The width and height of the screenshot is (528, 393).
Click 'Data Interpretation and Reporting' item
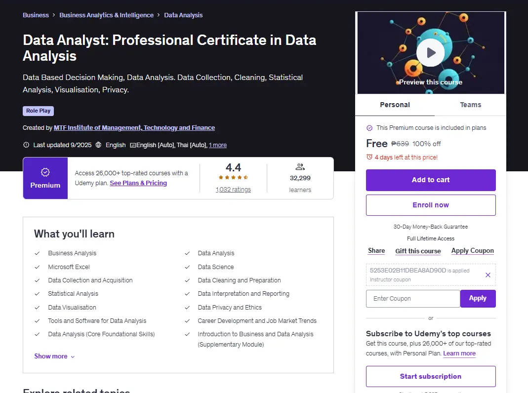click(x=244, y=294)
